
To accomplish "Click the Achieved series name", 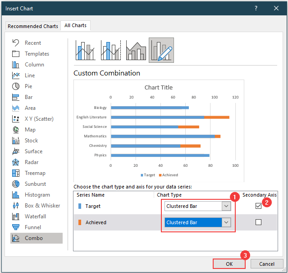I will pos(96,222).
